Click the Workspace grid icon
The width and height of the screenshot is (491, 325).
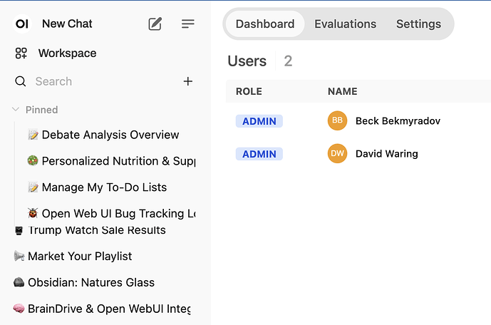(21, 53)
